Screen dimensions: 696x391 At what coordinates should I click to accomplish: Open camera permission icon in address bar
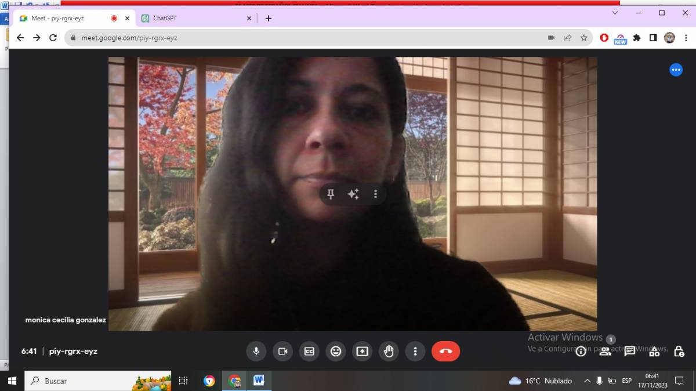pos(551,38)
